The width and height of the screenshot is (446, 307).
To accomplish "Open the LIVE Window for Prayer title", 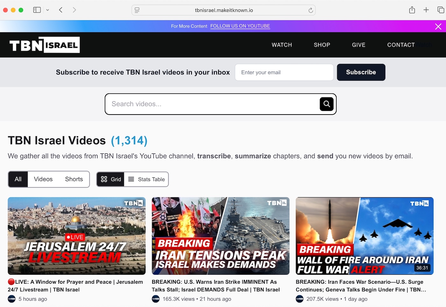I will pyautogui.click(x=76, y=286).
